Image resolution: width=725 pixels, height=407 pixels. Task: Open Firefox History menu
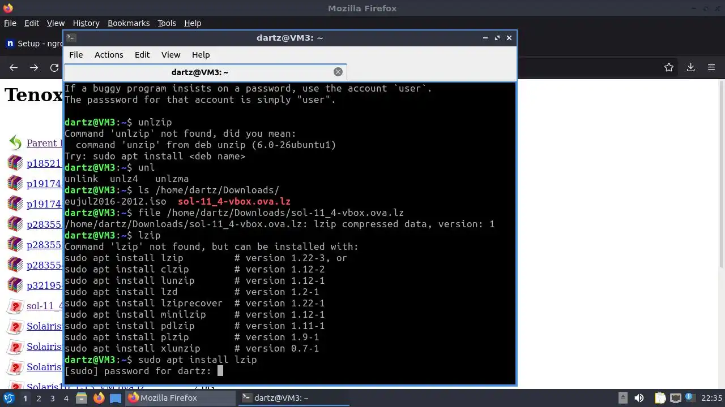click(86, 23)
